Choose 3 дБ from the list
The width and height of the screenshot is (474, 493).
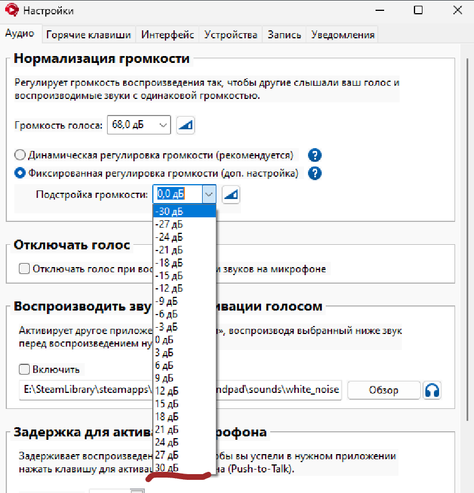[184, 352]
